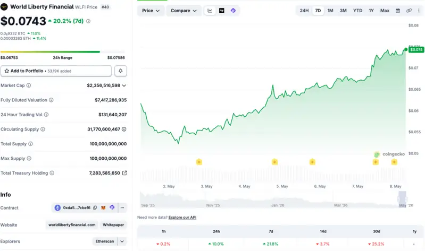This screenshot has width=425, height=251.
Task: Open the Whitepaper link
Action: [113, 225]
